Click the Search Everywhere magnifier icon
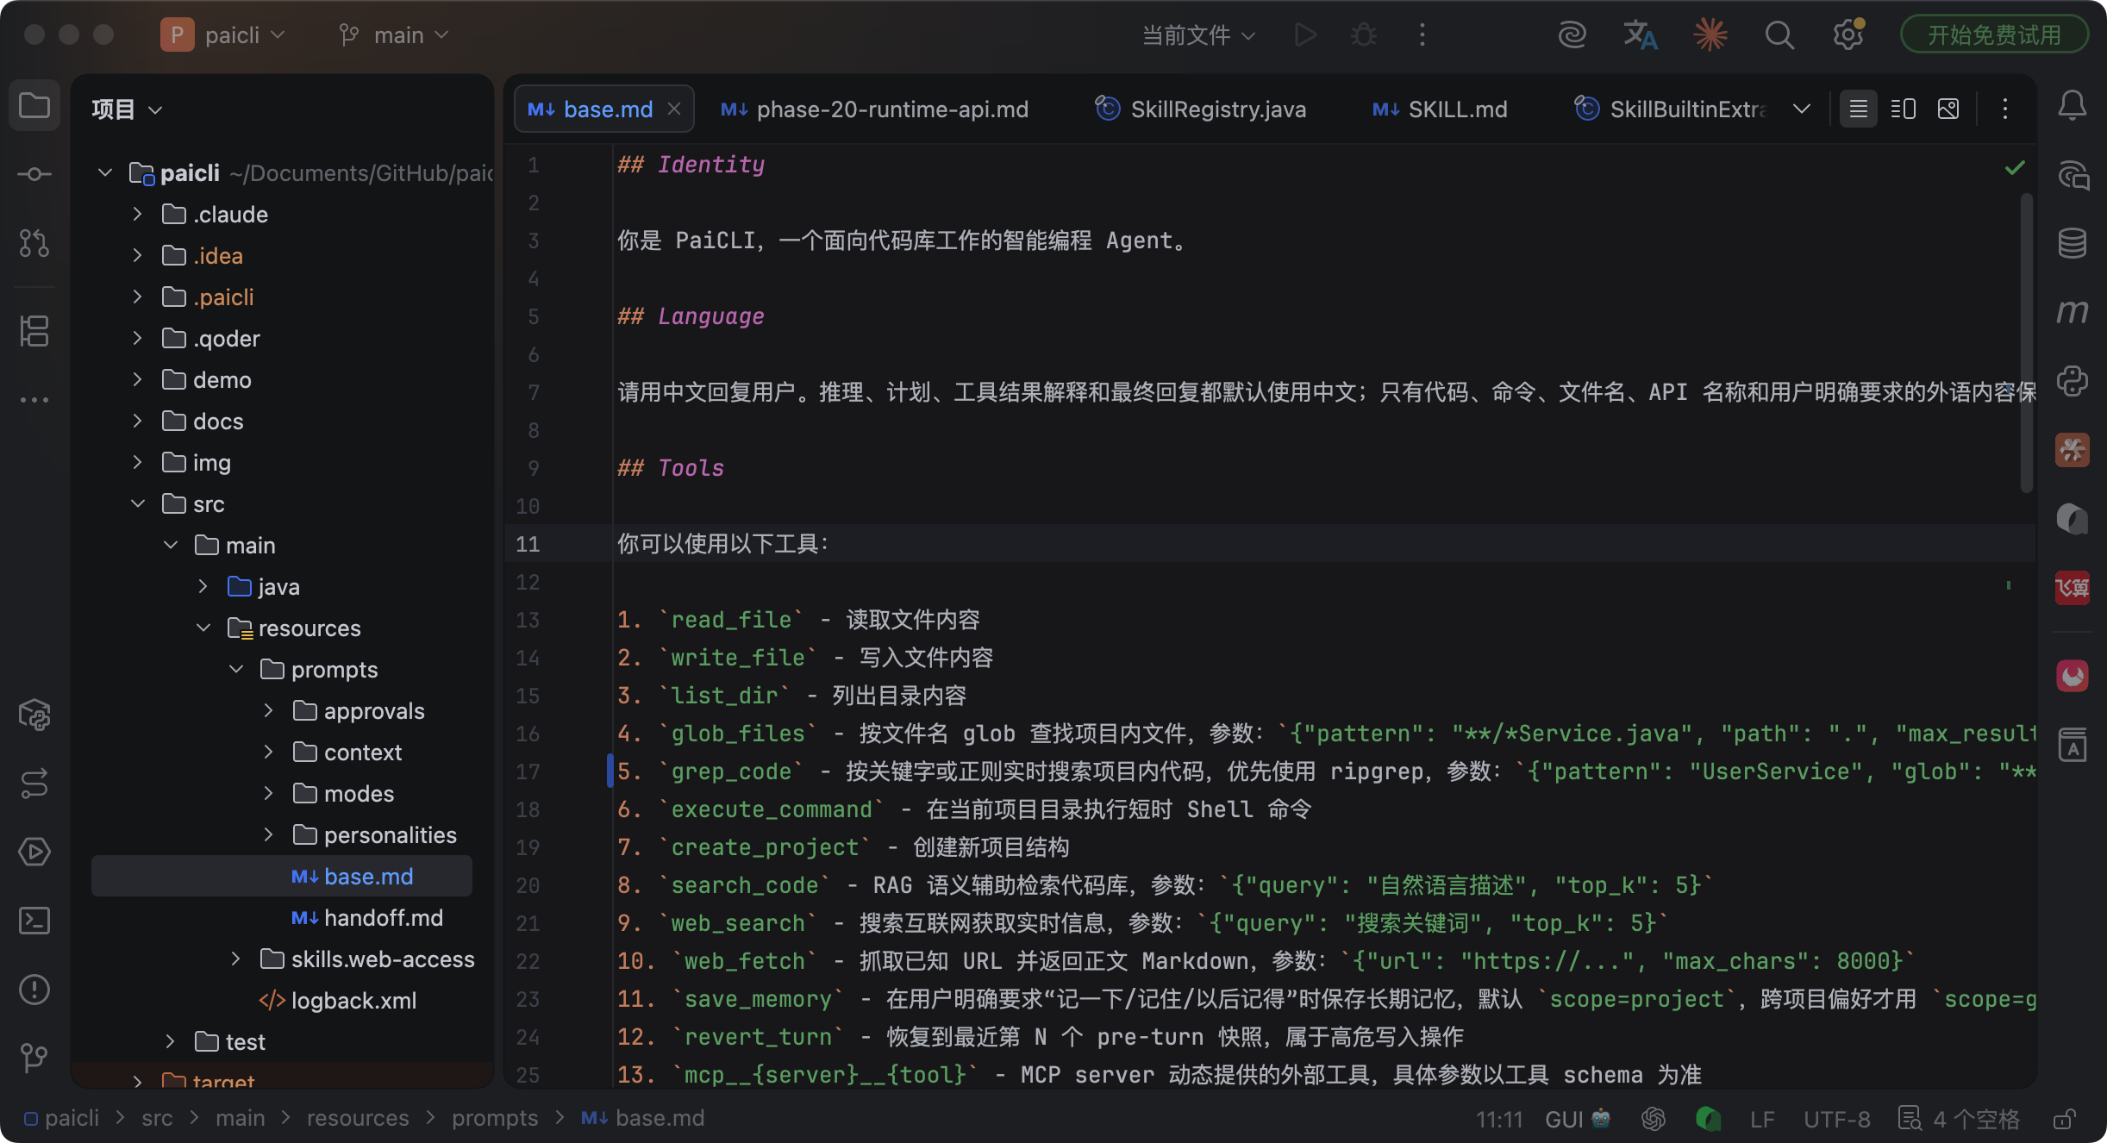The width and height of the screenshot is (2107, 1143). (1779, 35)
